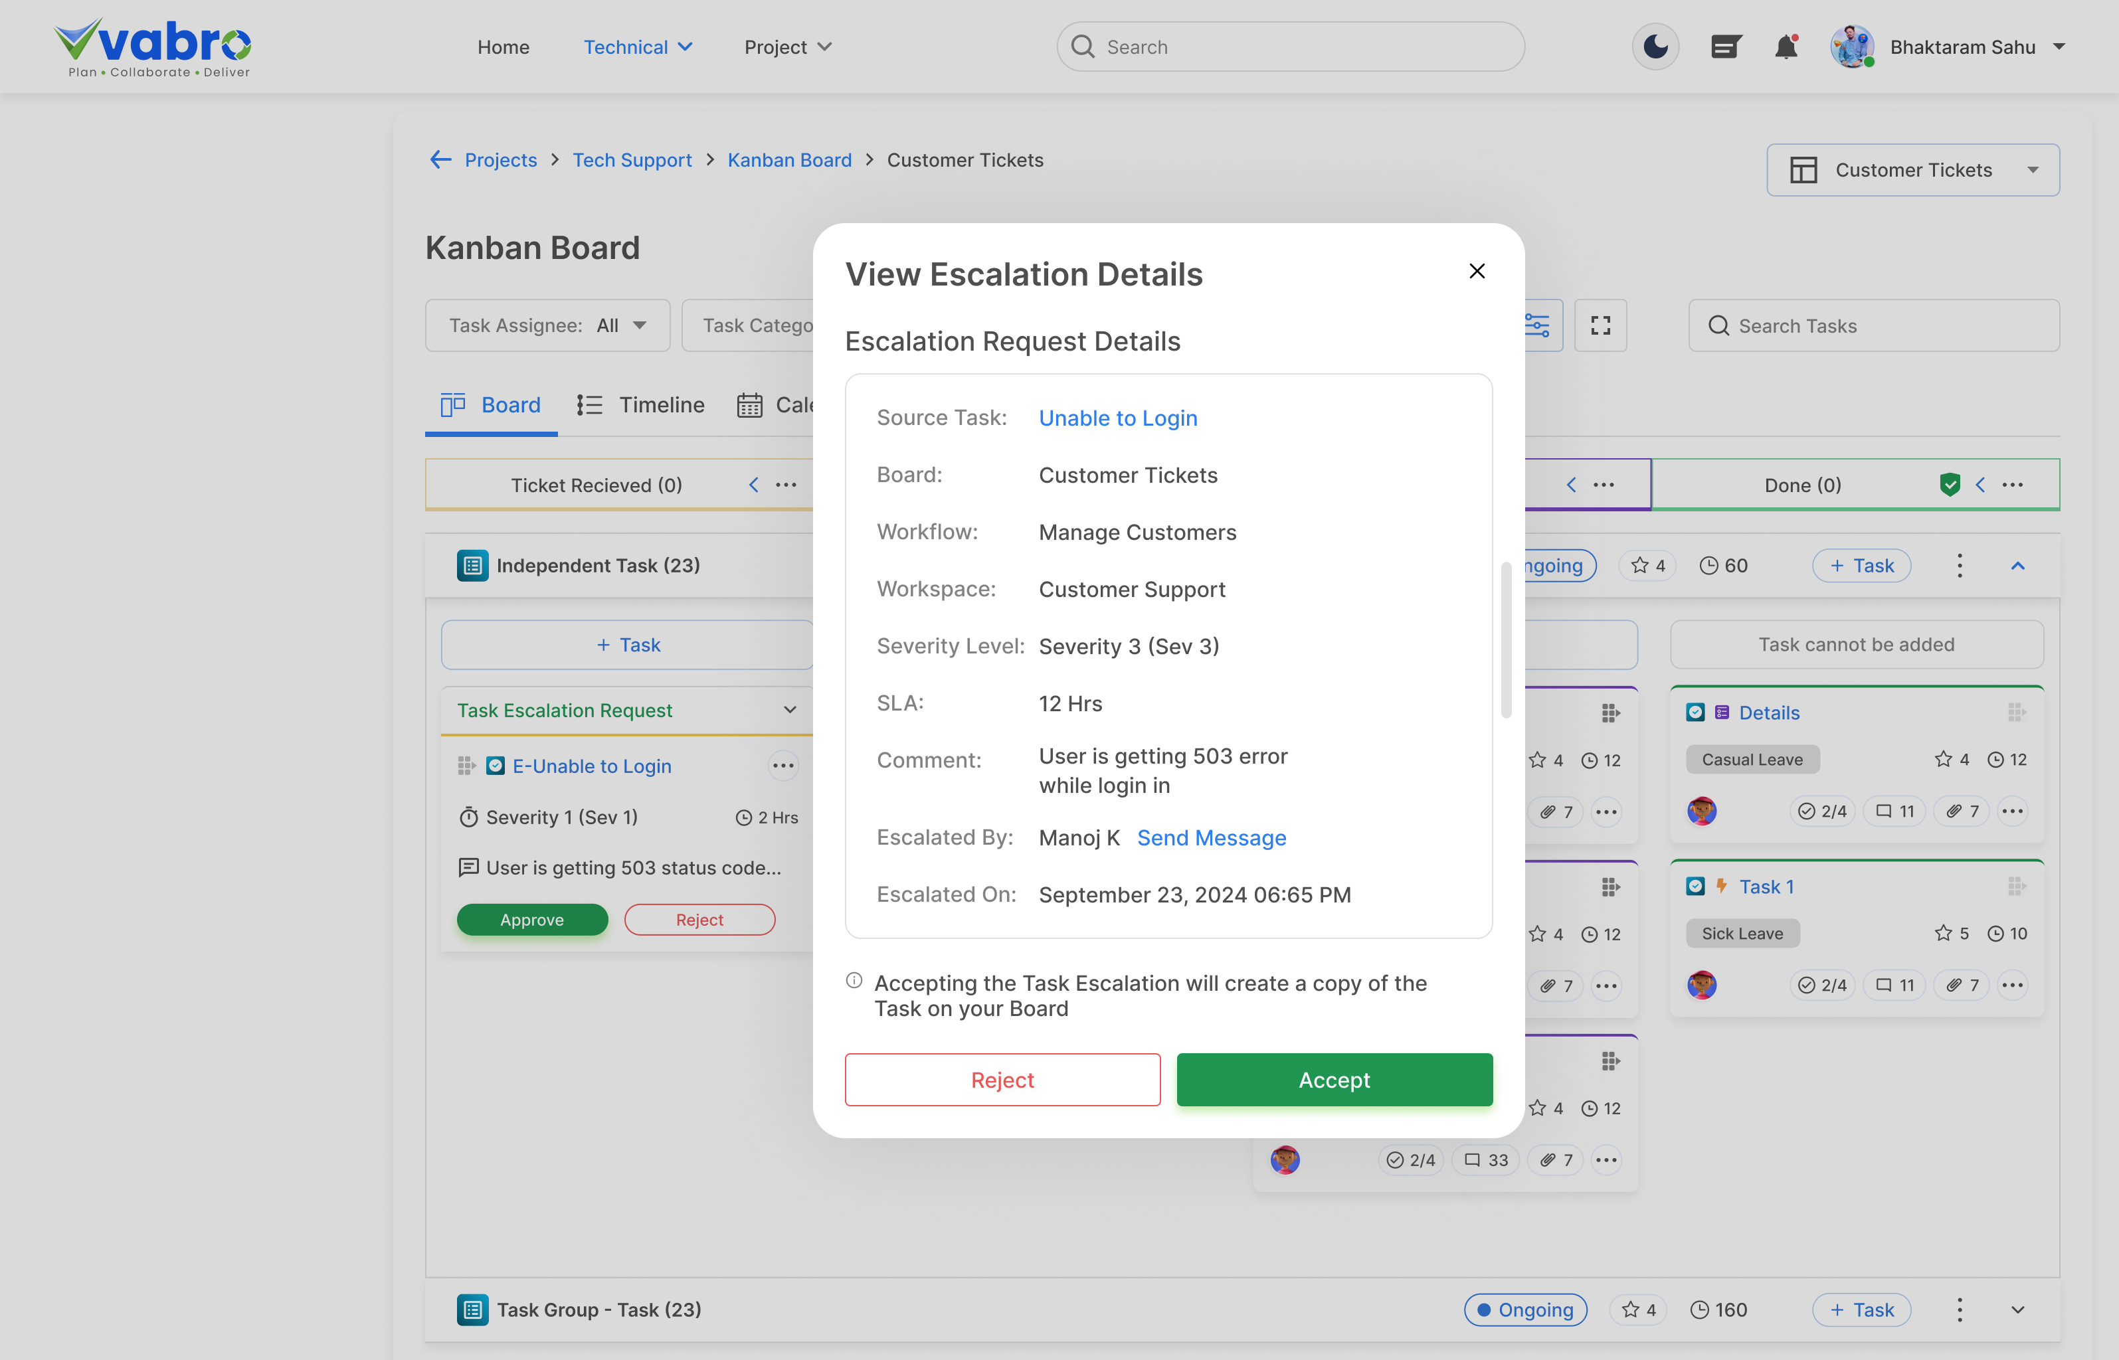This screenshot has width=2119, height=1360.
Task: Collapse the Done column chevron
Action: 1980,484
